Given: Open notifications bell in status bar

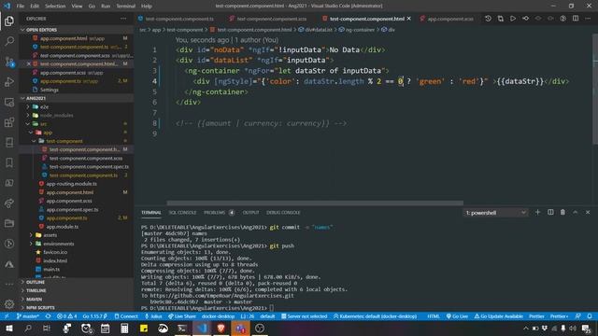Looking at the screenshot, I should 590,316.
